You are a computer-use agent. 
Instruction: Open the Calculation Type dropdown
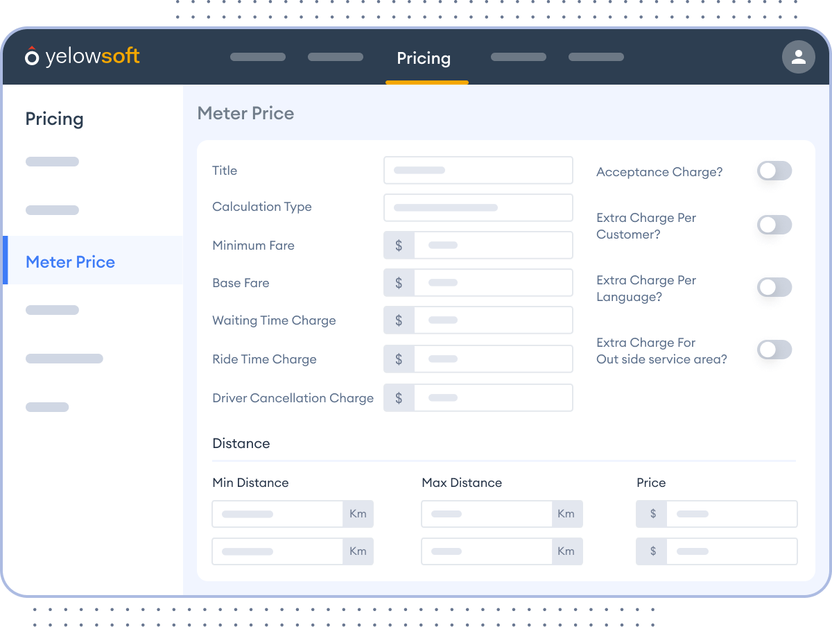click(x=478, y=207)
